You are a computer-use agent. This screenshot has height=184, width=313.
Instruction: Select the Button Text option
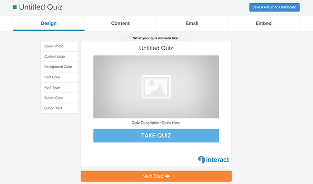59,108
